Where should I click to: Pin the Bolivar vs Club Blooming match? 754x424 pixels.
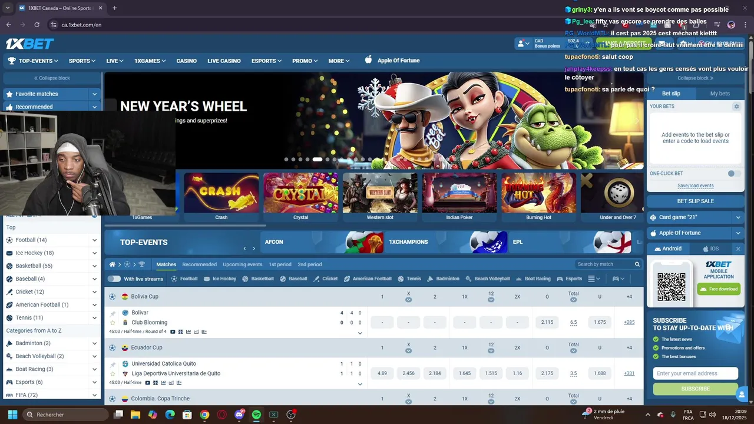coord(113,313)
